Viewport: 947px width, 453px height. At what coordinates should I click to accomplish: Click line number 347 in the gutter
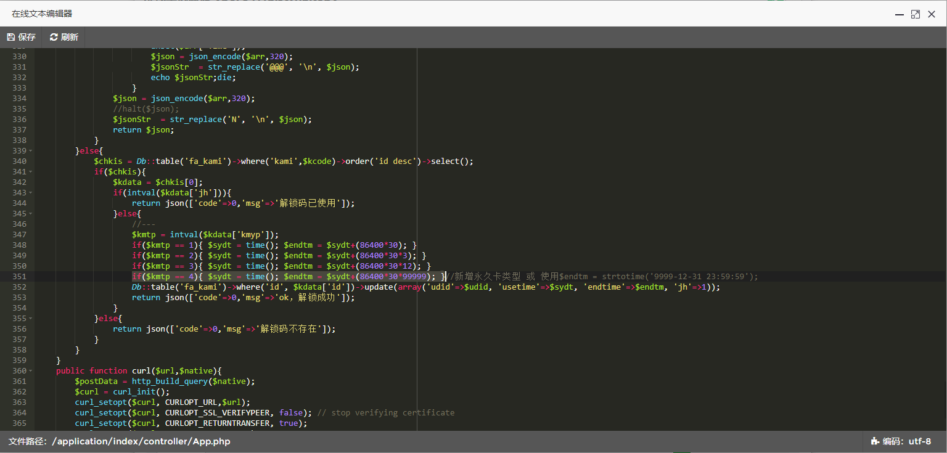click(x=18, y=235)
